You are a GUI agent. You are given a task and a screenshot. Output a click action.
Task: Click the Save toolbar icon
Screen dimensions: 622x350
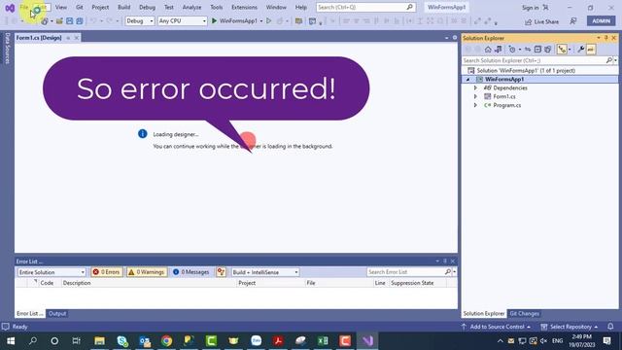(69, 21)
